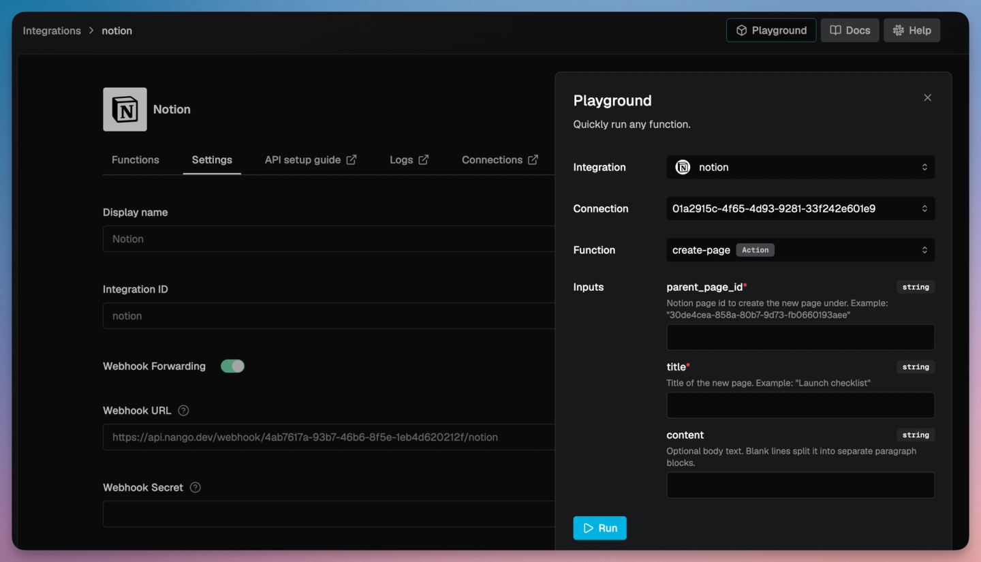Click the Inputs label

tap(589, 287)
